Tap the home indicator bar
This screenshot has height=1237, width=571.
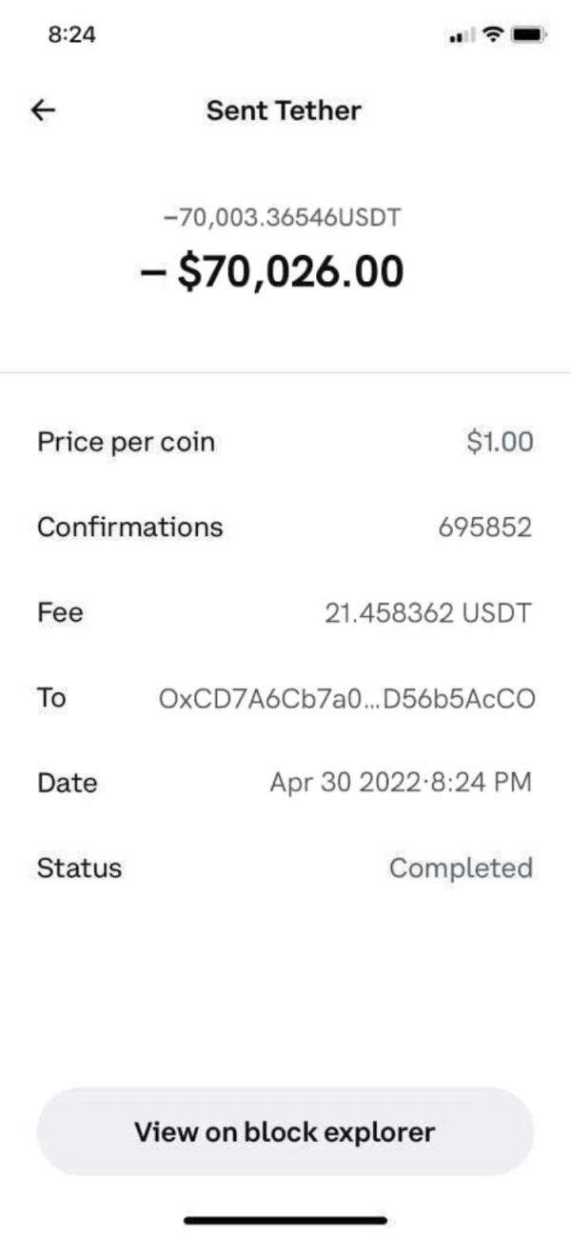tap(285, 1219)
